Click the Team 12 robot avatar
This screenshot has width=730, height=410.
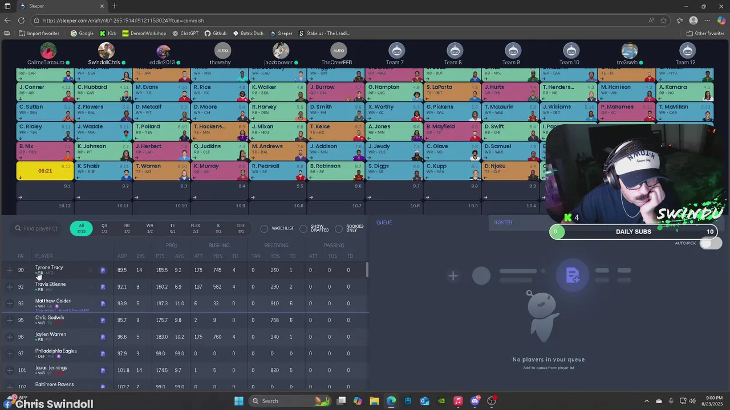pyautogui.click(x=687, y=50)
